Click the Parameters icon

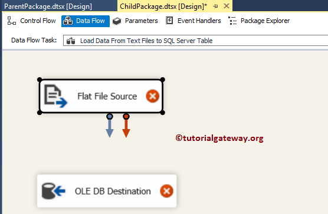pos(117,21)
